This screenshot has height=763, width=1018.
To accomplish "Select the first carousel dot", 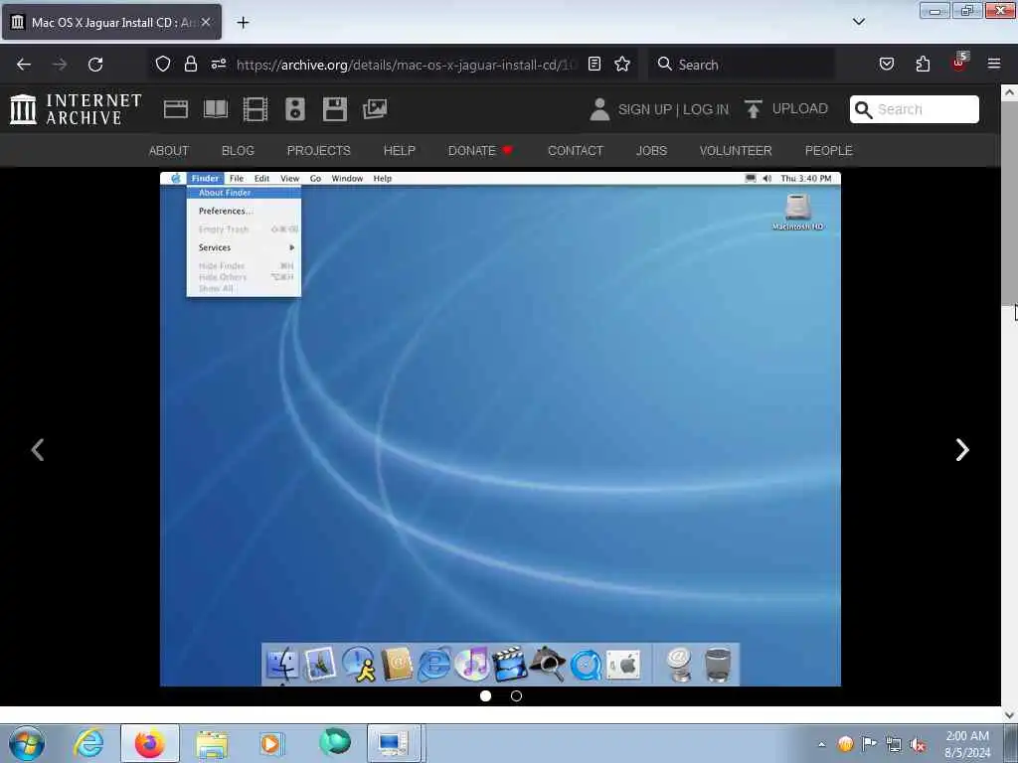I will click(485, 695).
